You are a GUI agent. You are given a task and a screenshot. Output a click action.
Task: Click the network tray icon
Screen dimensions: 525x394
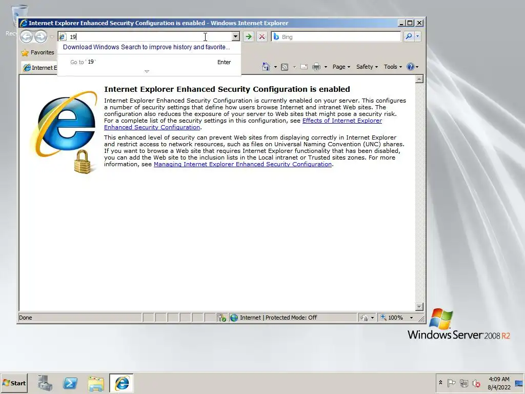pos(463,383)
